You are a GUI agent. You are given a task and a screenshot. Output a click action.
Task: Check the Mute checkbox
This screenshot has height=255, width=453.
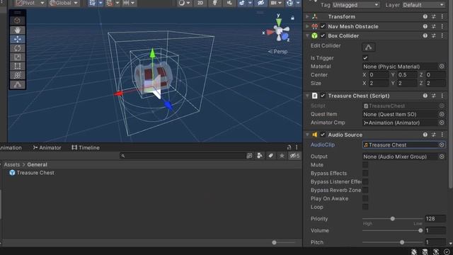point(365,165)
